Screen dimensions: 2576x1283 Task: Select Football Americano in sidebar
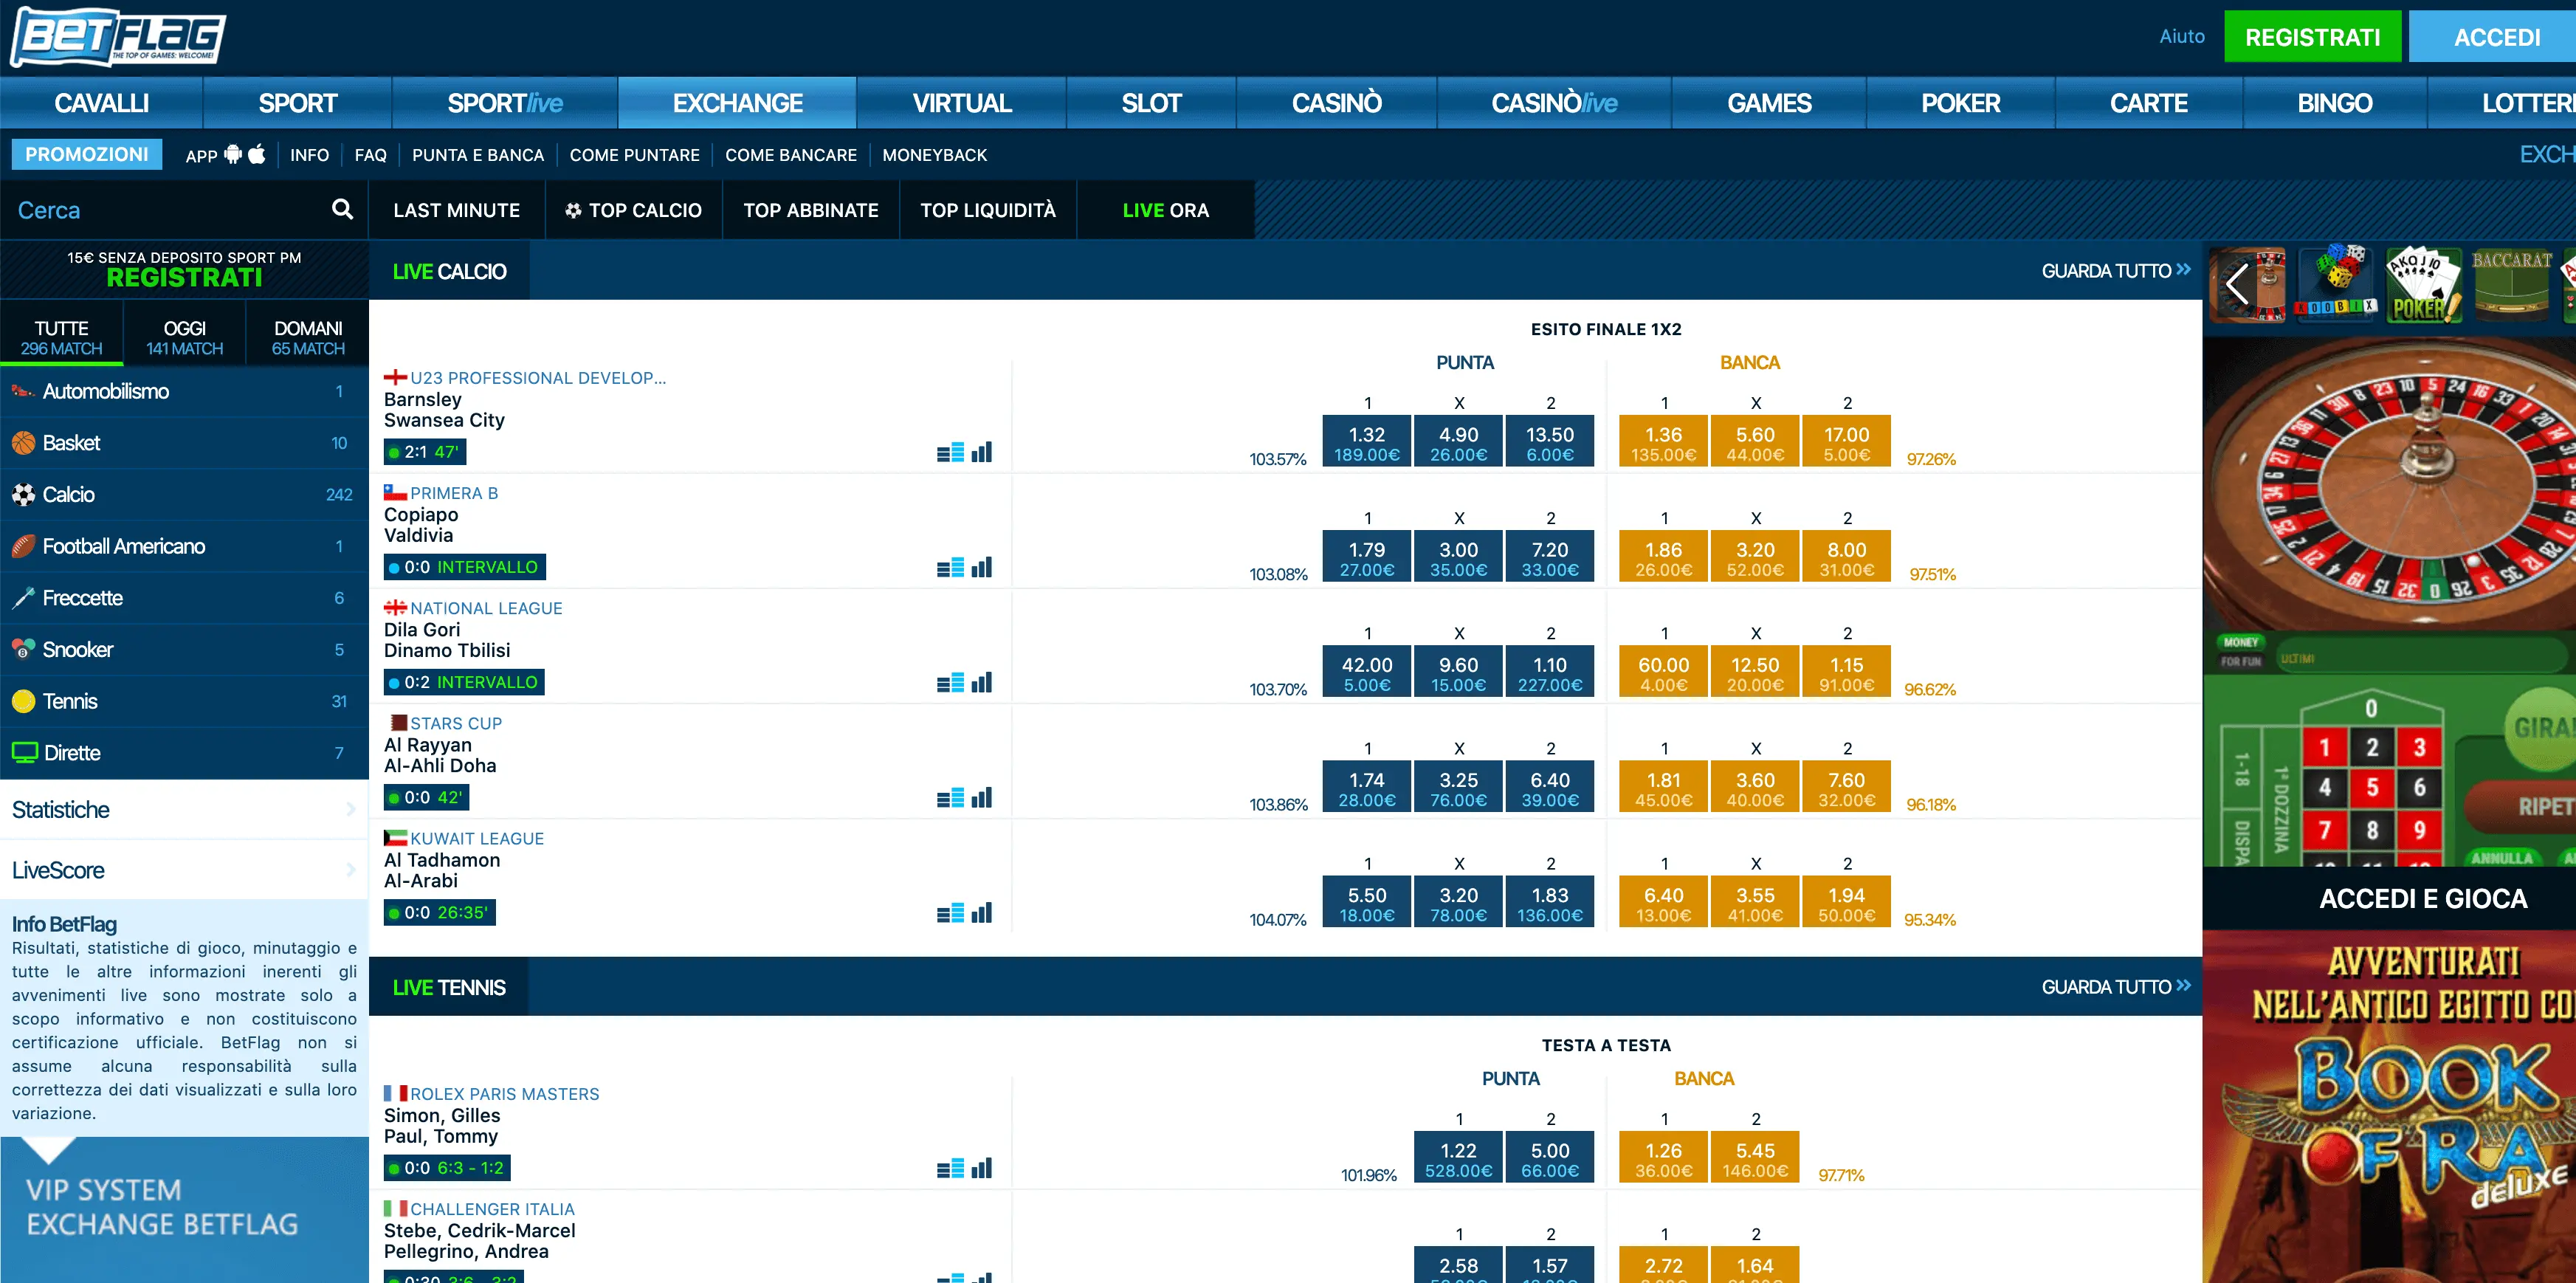184,546
